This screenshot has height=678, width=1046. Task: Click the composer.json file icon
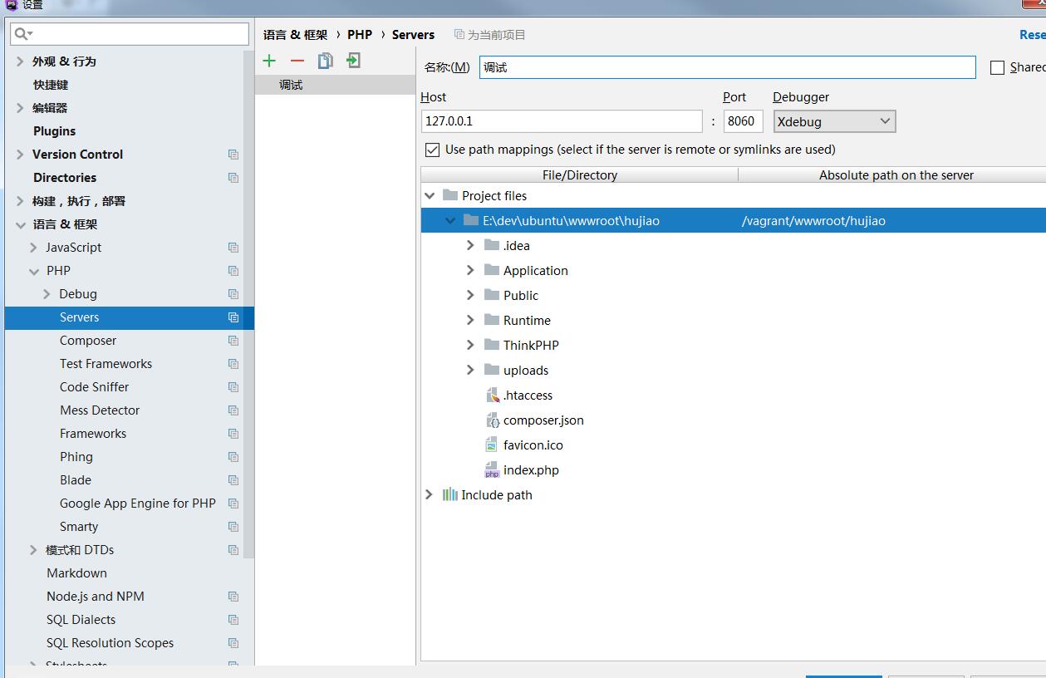(x=492, y=420)
